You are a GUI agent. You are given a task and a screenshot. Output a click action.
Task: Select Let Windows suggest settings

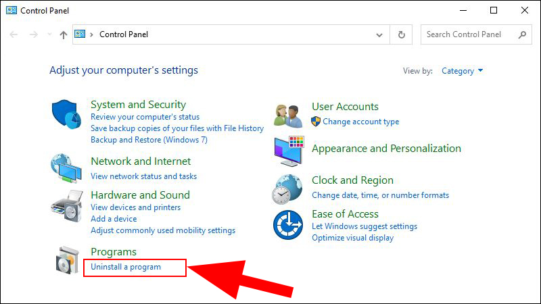tap(364, 226)
